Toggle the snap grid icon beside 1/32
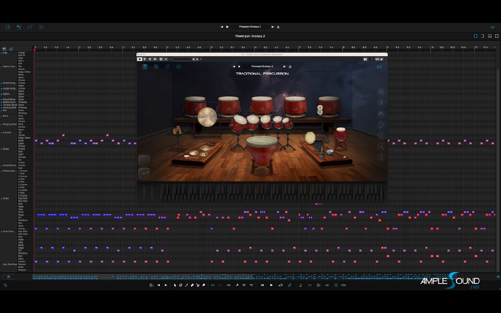The height and width of the screenshot is (313, 501). pos(336,285)
